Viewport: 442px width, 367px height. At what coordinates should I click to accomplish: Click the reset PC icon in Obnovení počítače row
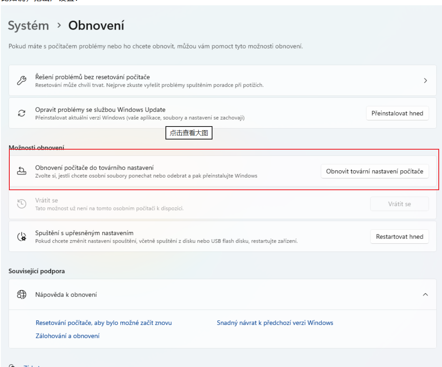tap(22, 171)
